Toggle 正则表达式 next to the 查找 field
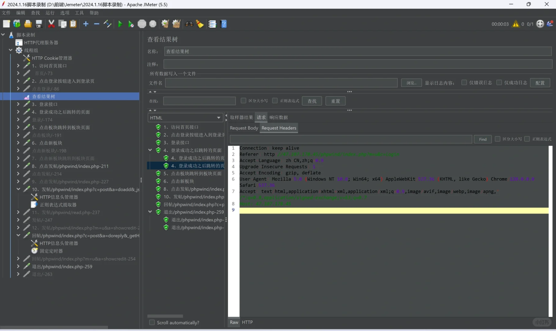 click(x=275, y=101)
